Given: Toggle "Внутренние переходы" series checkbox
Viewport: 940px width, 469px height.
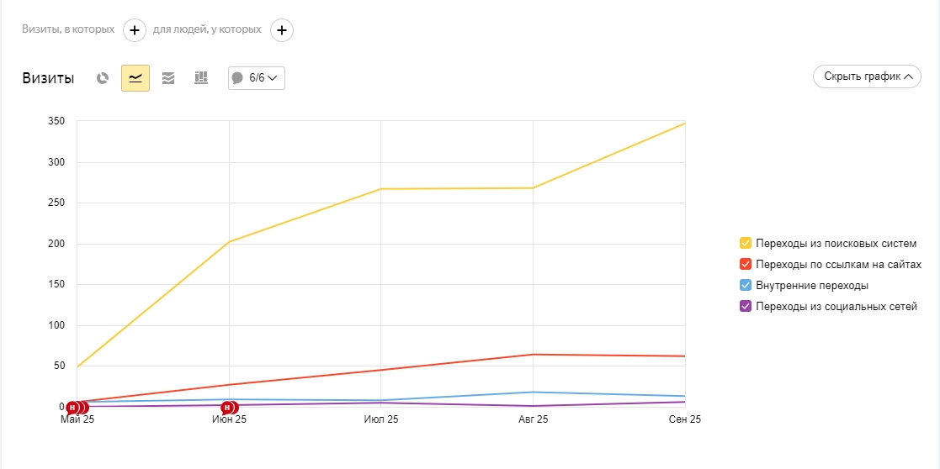Looking at the screenshot, I should [x=746, y=286].
